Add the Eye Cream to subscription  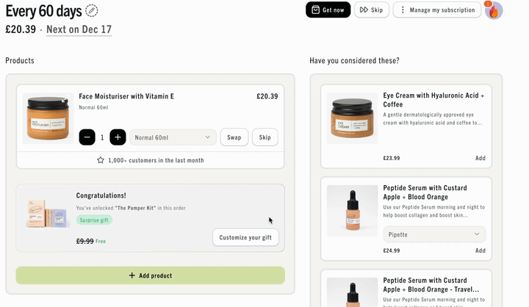pos(481,158)
